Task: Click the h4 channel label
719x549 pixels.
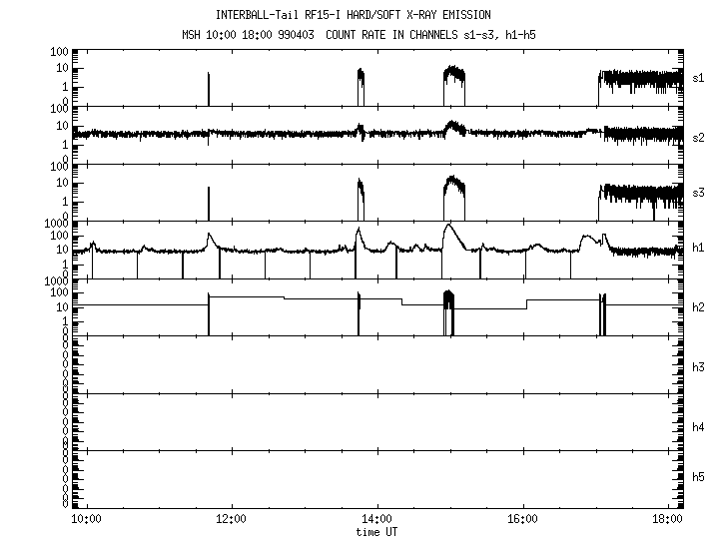Action: point(700,427)
